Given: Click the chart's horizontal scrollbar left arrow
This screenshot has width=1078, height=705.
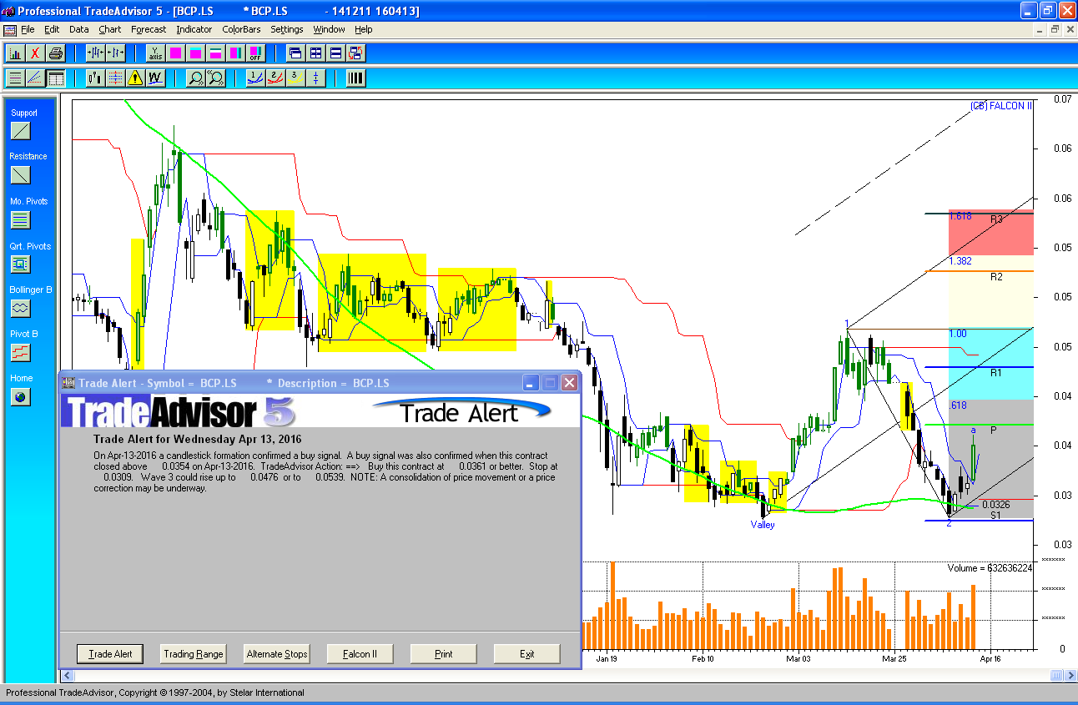Looking at the screenshot, I should tap(68, 675).
